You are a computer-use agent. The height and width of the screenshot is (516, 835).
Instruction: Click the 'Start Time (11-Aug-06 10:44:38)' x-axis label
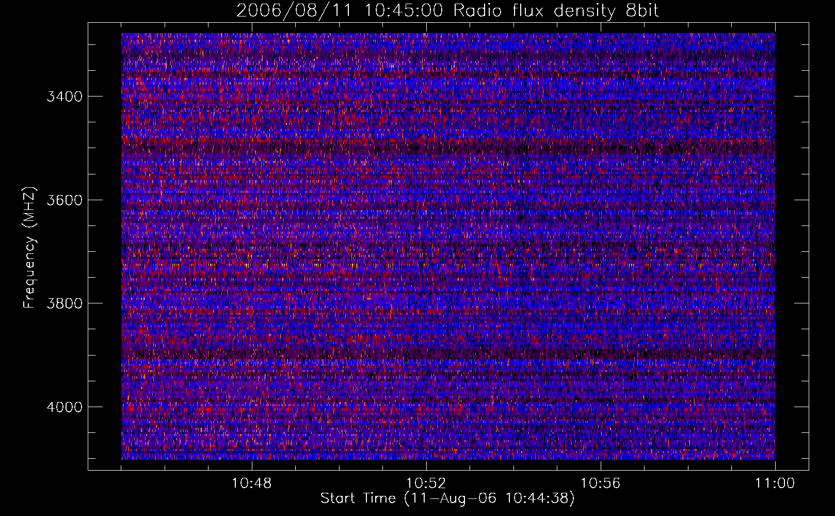pos(447,498)
